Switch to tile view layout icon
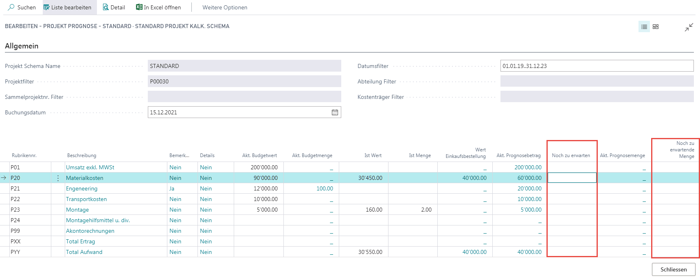The image size is (700, 280). coord(656,27)
